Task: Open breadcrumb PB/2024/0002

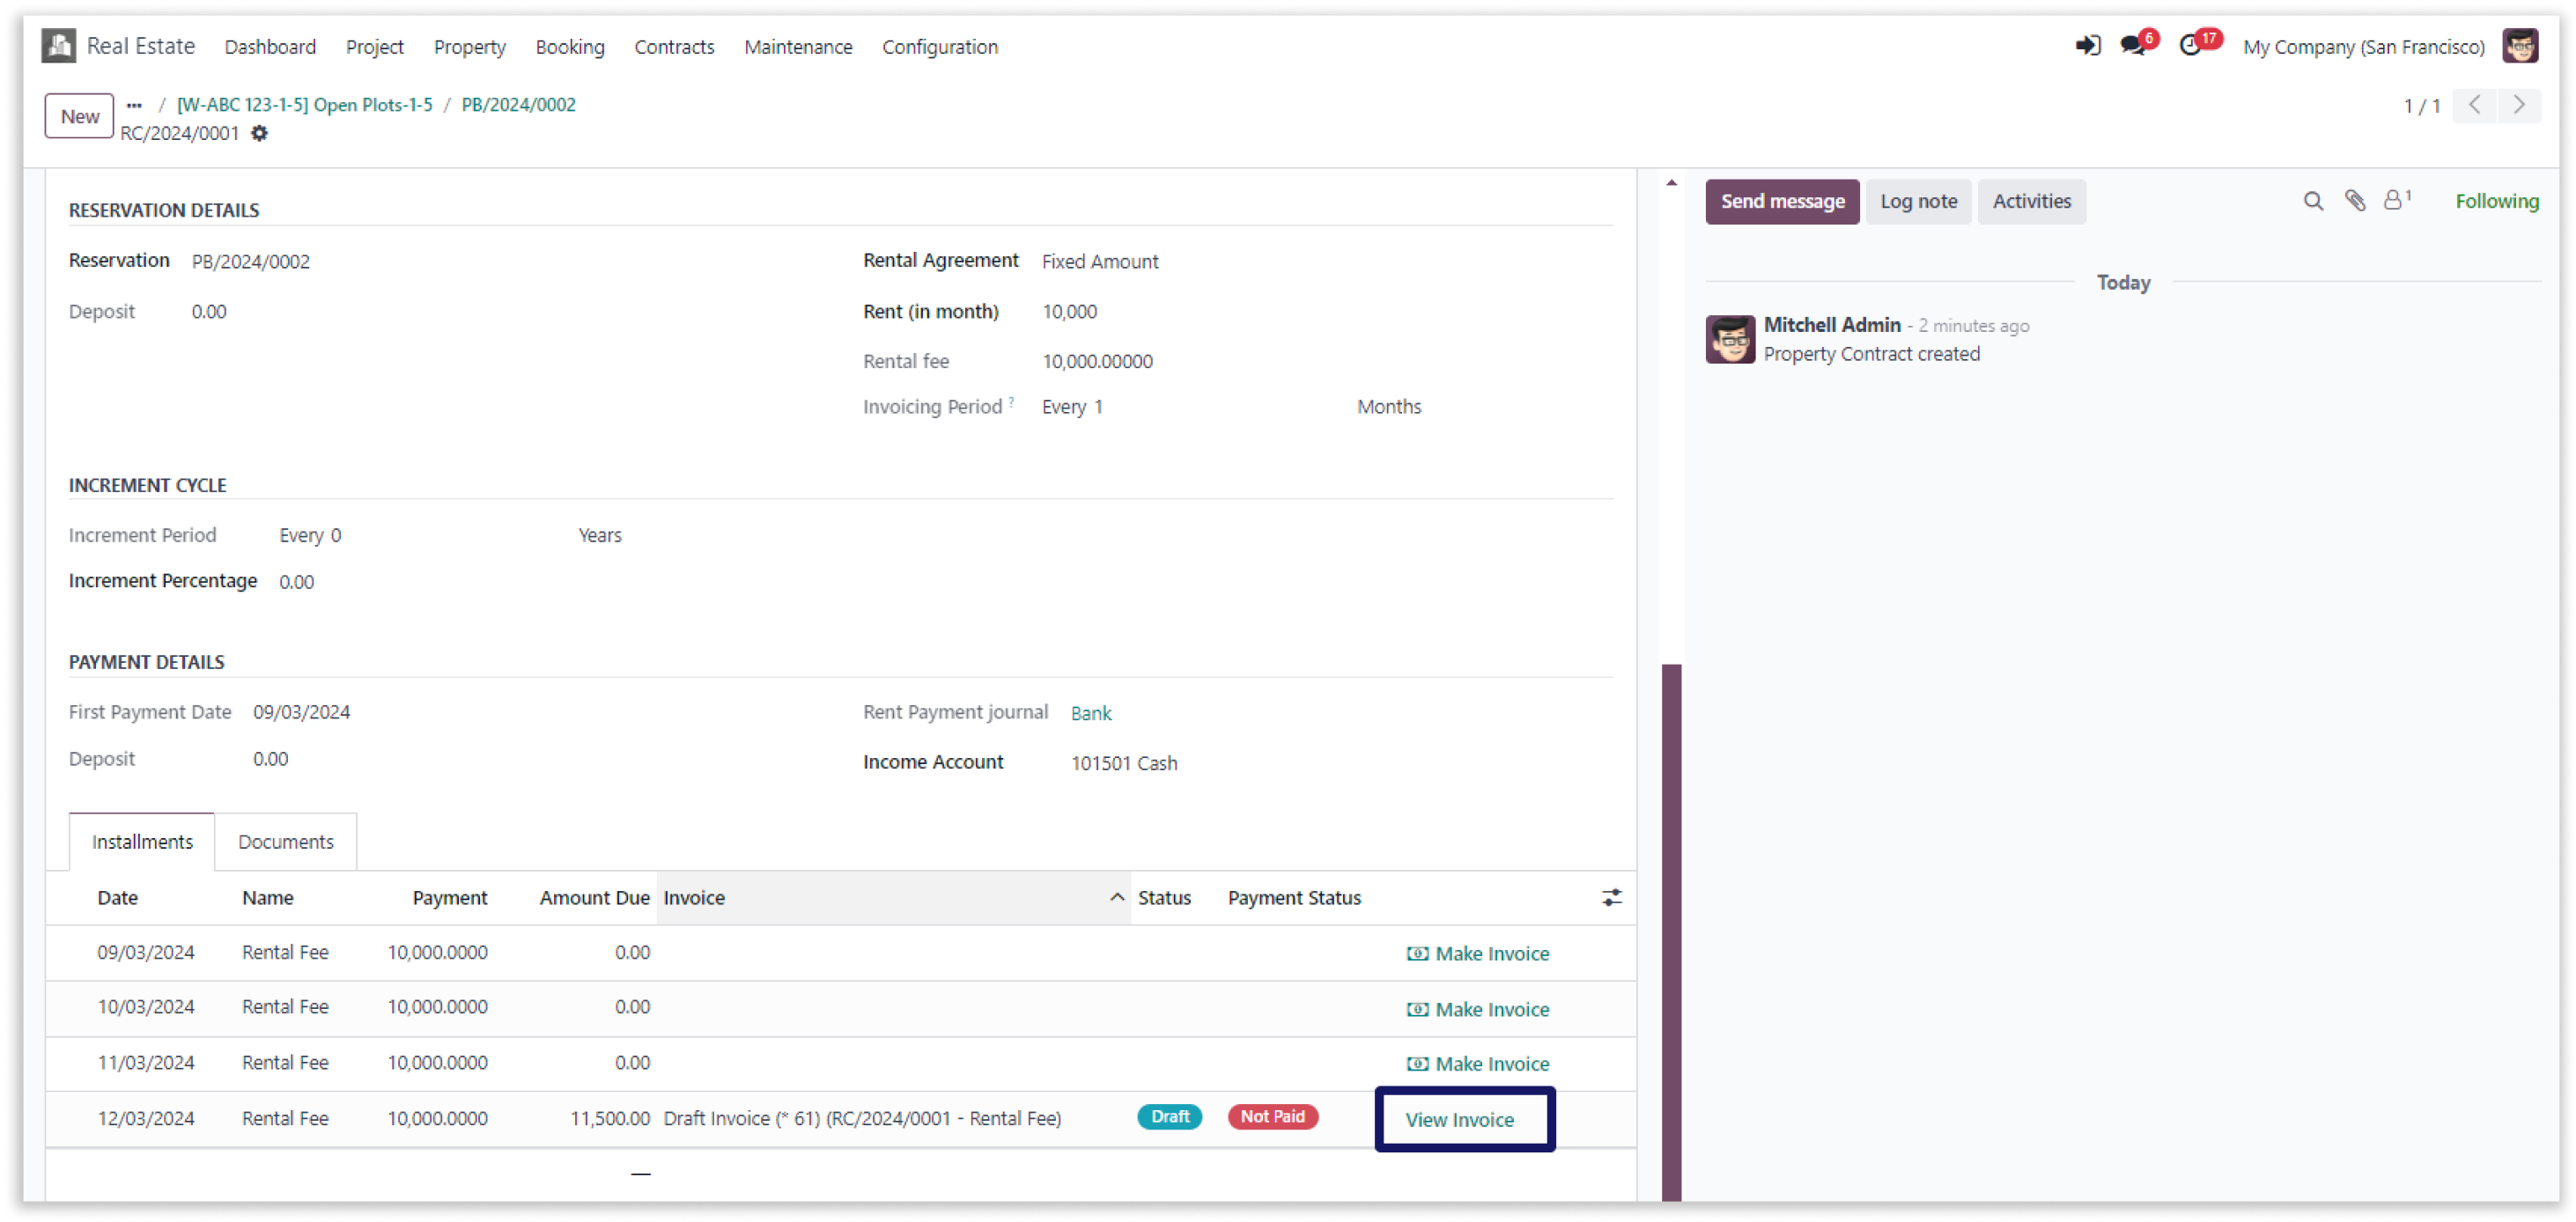Action: tap(518, 105)
